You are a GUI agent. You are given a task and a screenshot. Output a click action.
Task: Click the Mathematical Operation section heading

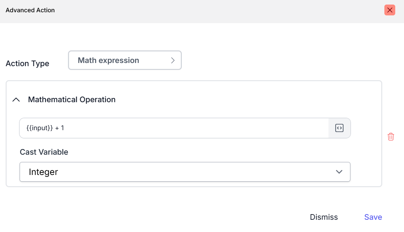pos(72,100)
